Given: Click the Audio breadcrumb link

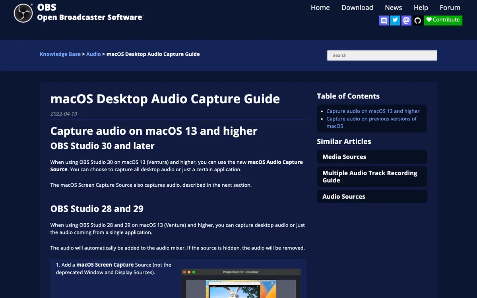Looking at the screenshot, I should coord(93,54).
